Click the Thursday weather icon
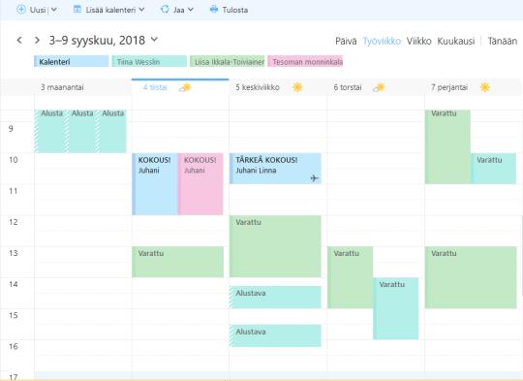The image size is (523, 381). [379, 88]
